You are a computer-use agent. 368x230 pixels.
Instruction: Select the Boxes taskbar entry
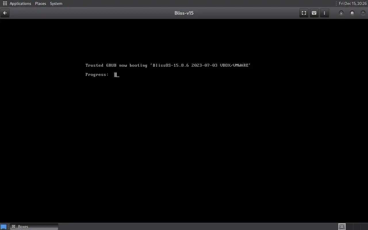pos(34,227)
